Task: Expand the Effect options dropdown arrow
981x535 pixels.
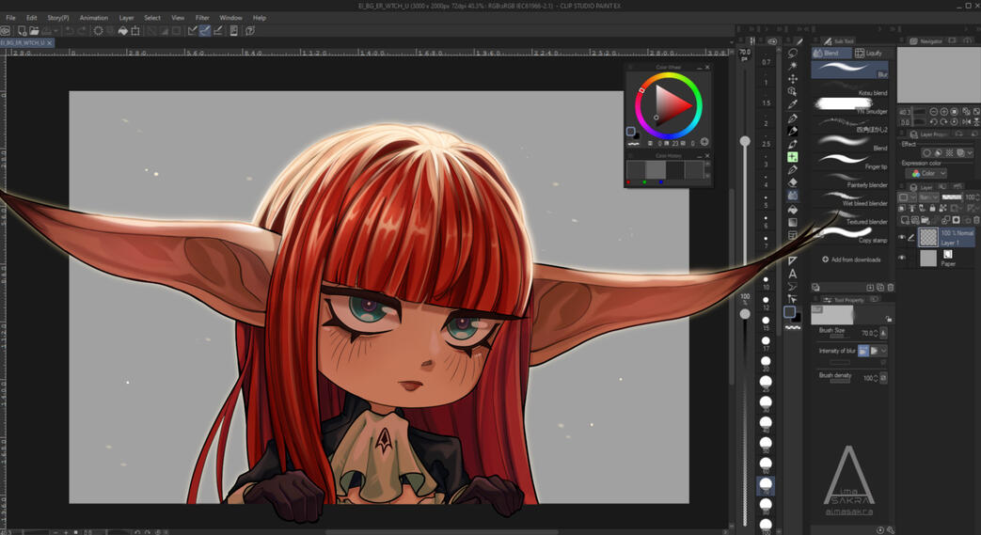Action: pos(971,153)
